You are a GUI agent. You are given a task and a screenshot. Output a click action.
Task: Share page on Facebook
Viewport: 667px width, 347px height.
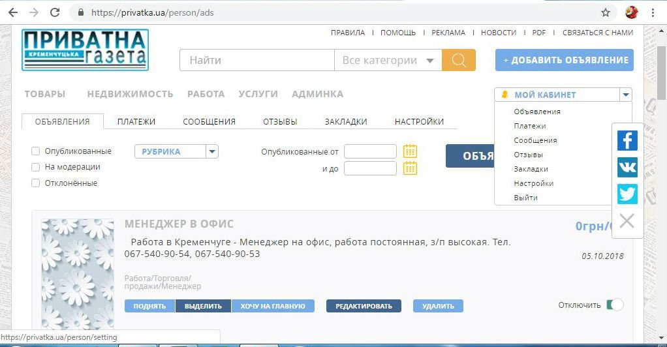(627, 140)
